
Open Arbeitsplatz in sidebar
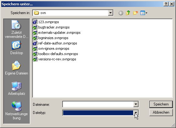(x=17, y=89)
